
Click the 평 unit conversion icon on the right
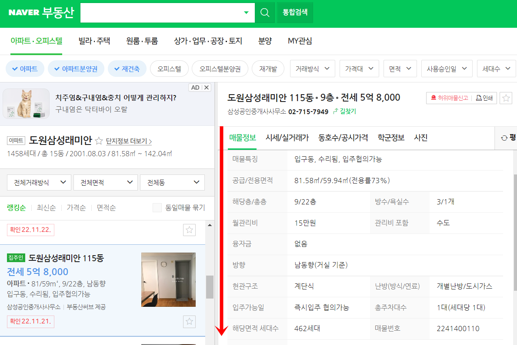pos(509,138)
